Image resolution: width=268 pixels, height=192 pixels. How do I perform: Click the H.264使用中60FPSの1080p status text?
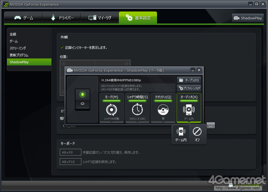coord(121,80)
